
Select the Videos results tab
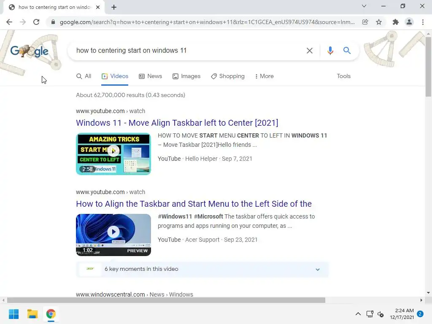tap(115, 76)
